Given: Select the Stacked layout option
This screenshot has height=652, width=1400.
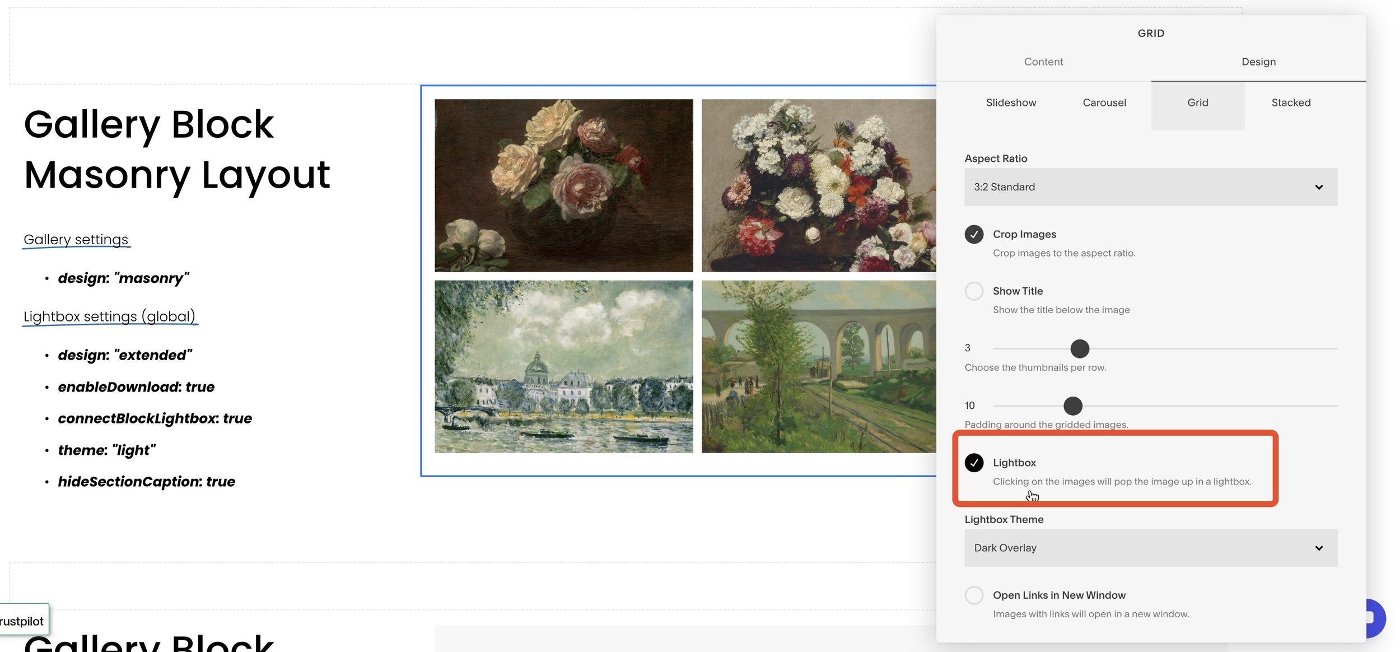Looking at the screenshot, I should click(1290, 103).
